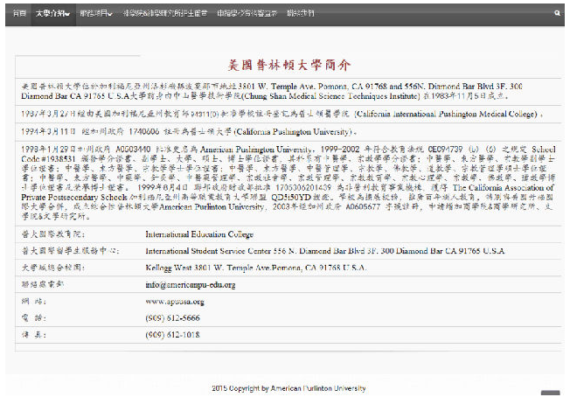Click the email info@americanpu-edu.org
This screenshot has width=570, height=404.
coord(190,284)
